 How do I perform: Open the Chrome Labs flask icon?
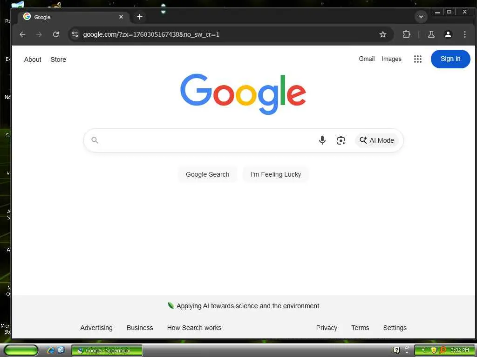pos(431,34)
